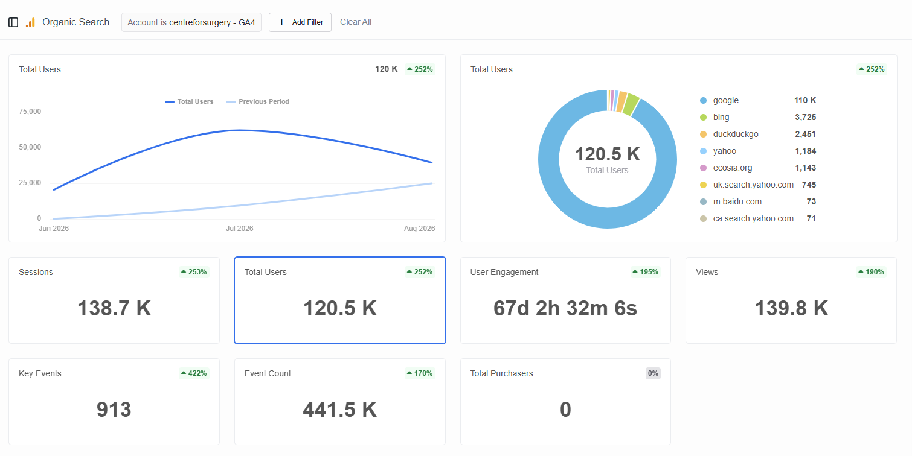Click the 0% badge on Total Purchasers
Screen dimensions: 912x456
click(653, 373)
